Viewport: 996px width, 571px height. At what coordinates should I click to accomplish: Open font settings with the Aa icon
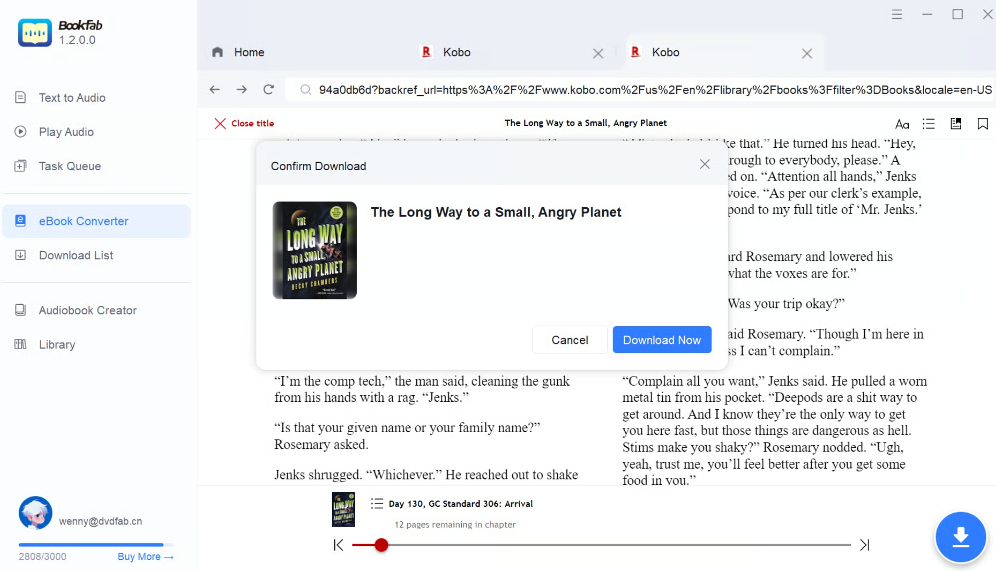point(902,124)
